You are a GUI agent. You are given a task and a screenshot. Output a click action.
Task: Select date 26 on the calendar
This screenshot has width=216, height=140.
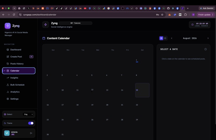[98, 120]
